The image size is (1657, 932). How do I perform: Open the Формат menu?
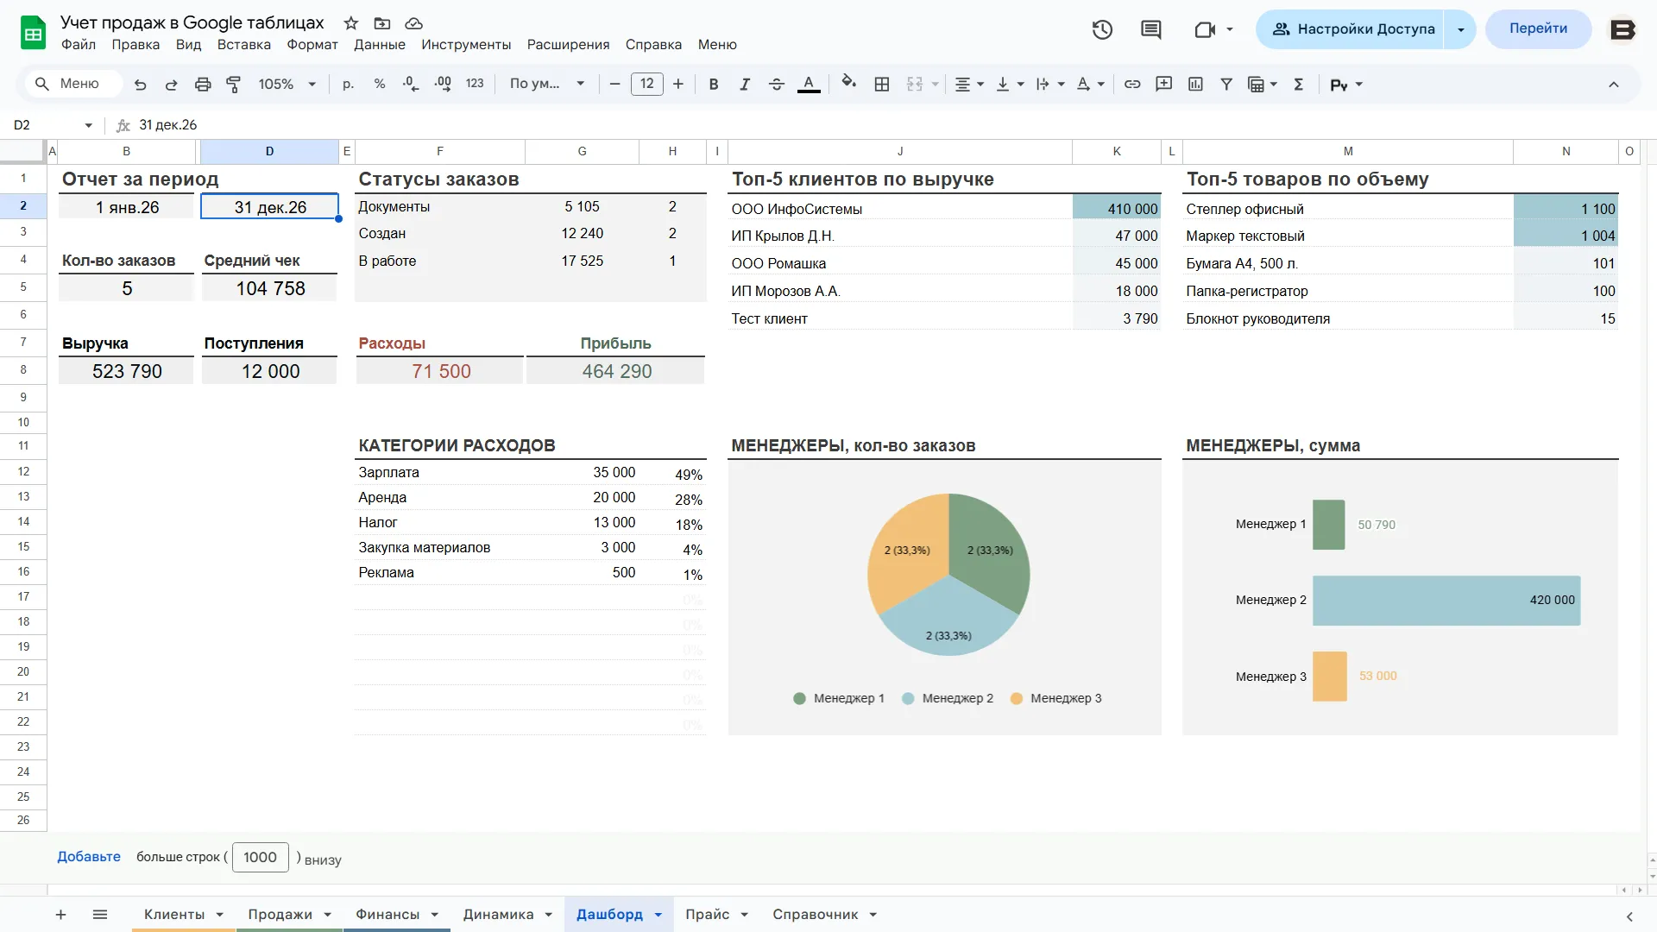(312, 45)
